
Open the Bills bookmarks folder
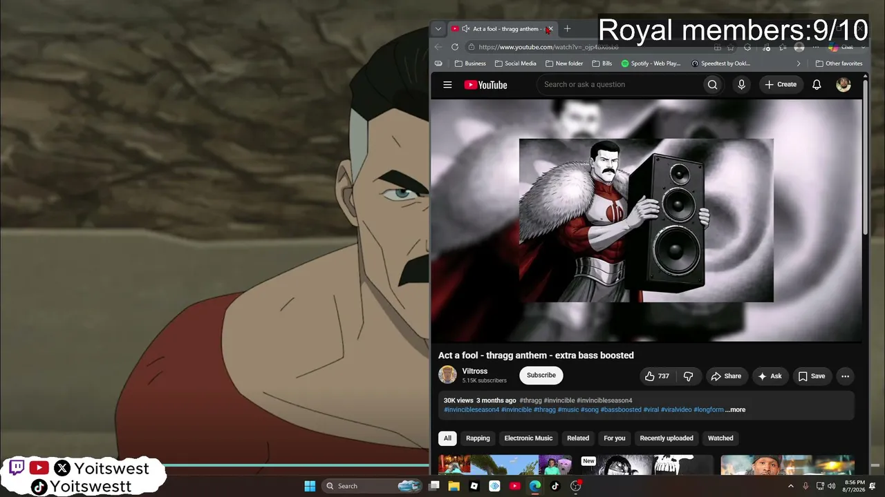pyautogui.click(x=602, y=64)
